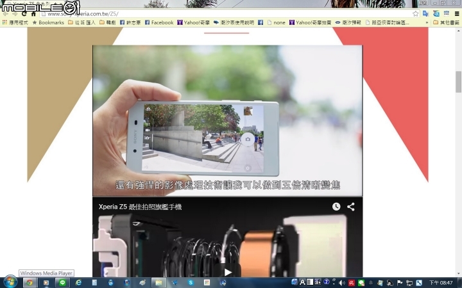Open the 應用程式 apps shortcut
The image size is (462, 288).
[x=15, y=22]
